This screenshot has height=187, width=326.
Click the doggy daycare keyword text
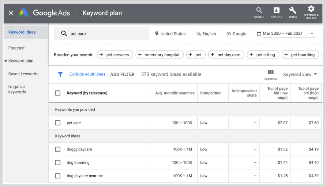click(x=79, y=149)
